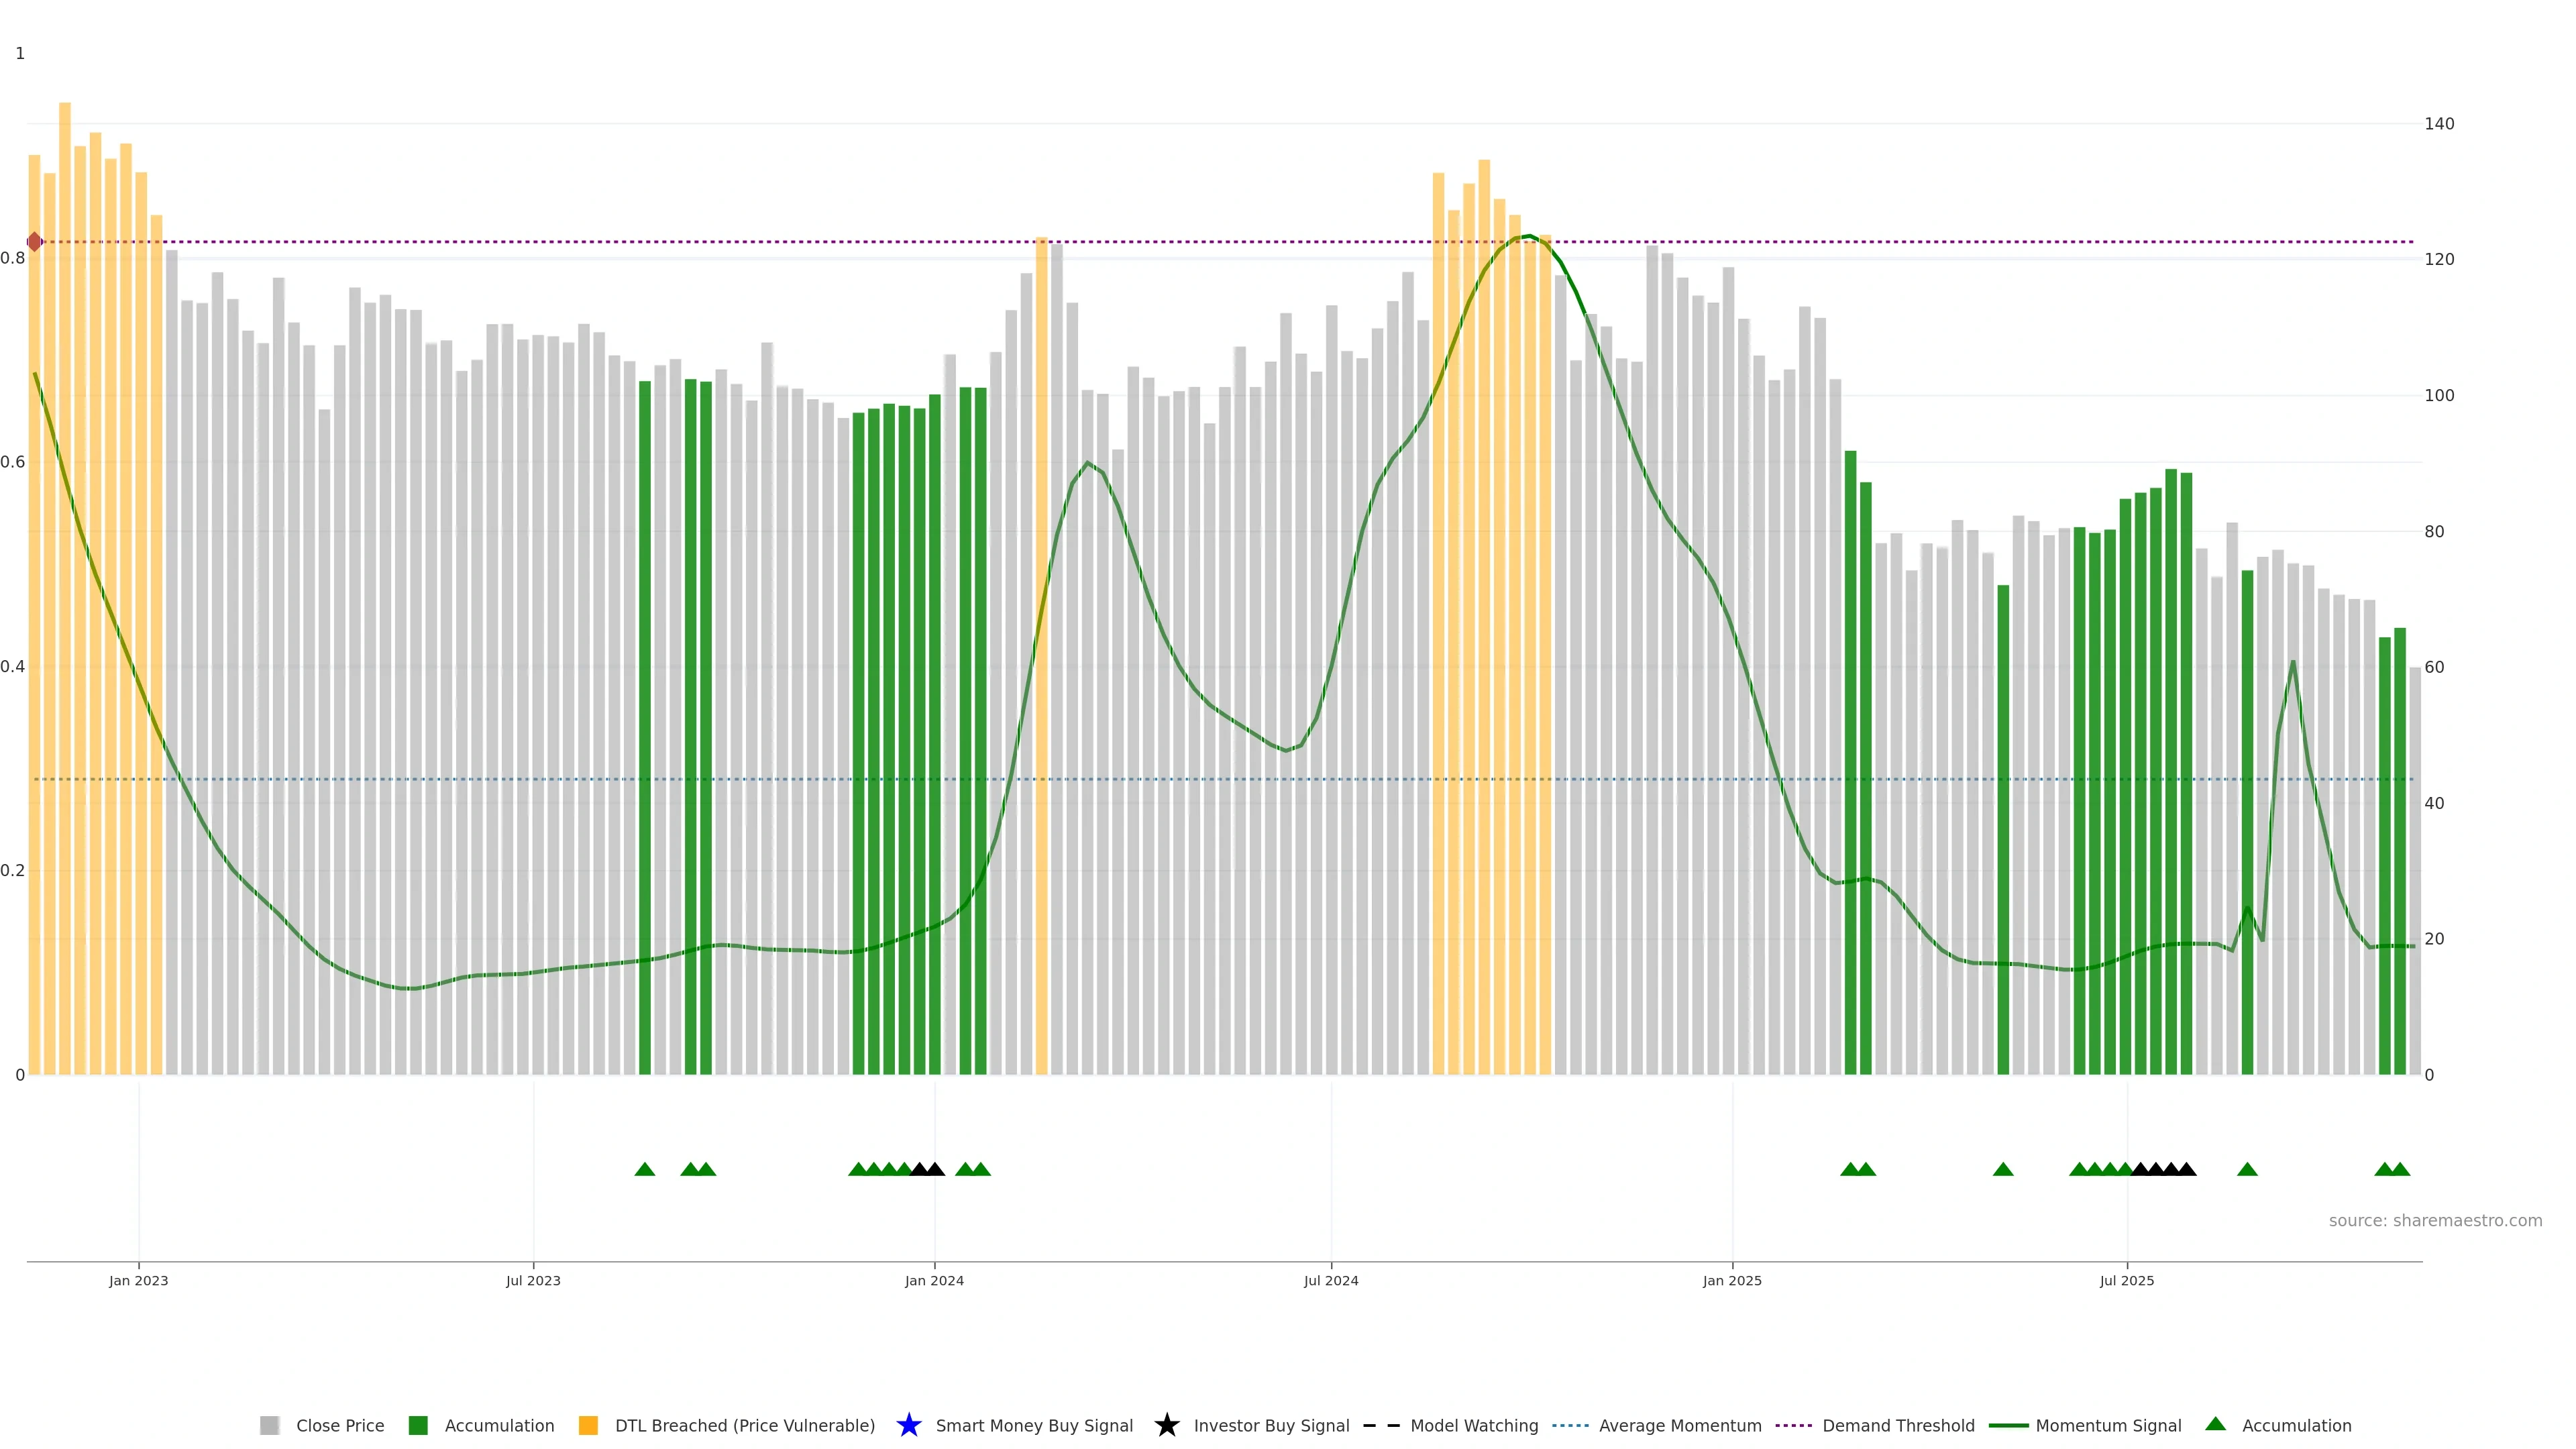Click the Jul 2025 axis label

[x=2126, y=1280]
